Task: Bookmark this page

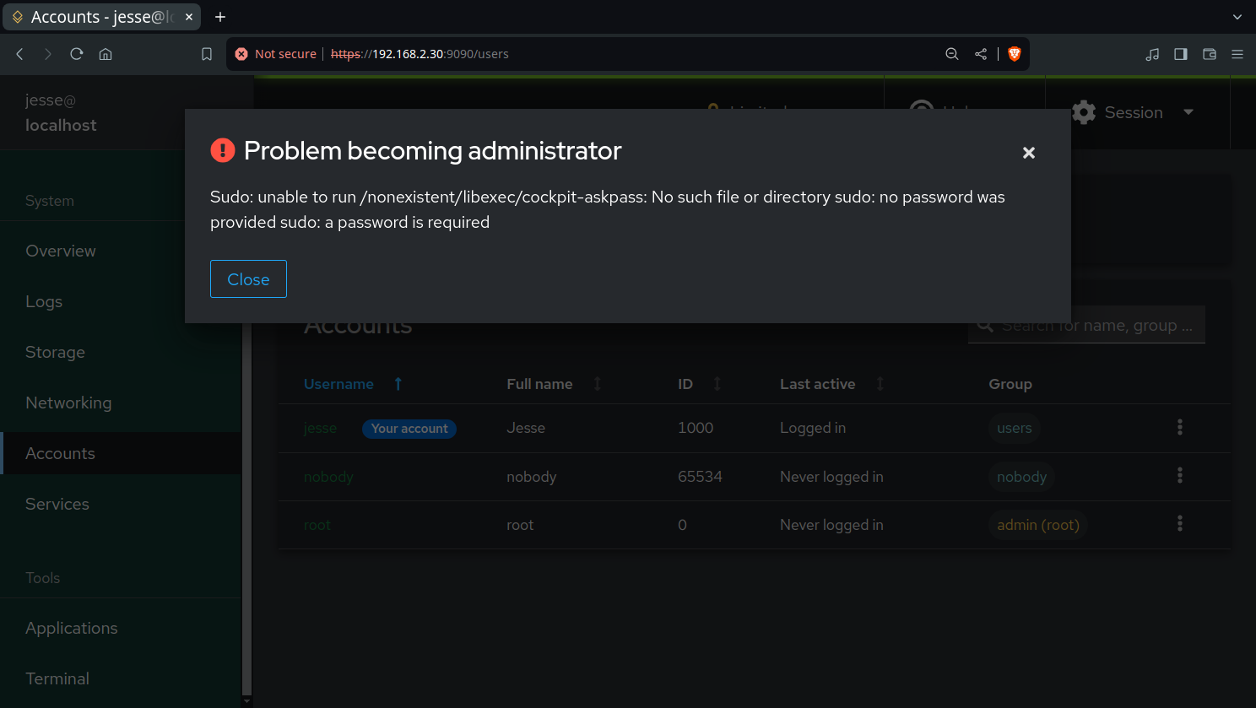Action: (x=207, y=54)
